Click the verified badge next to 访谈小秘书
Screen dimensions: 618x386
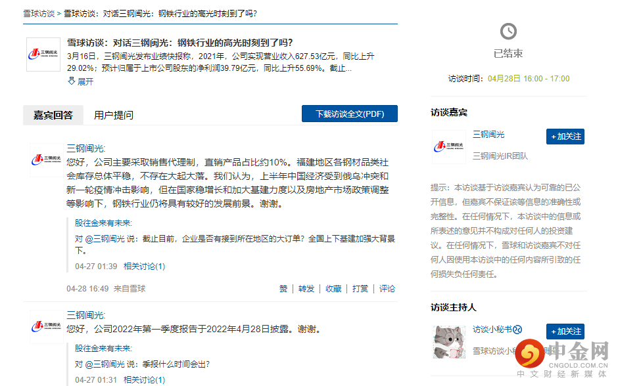[517, 330]
